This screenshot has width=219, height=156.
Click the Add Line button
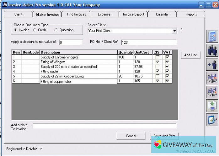[x=190, y=55]
